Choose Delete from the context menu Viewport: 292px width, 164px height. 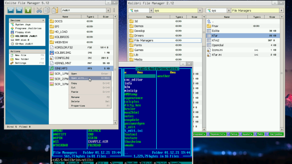[x=90, y=101]
